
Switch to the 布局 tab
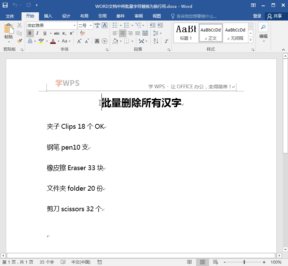click(x=84, y=16)
